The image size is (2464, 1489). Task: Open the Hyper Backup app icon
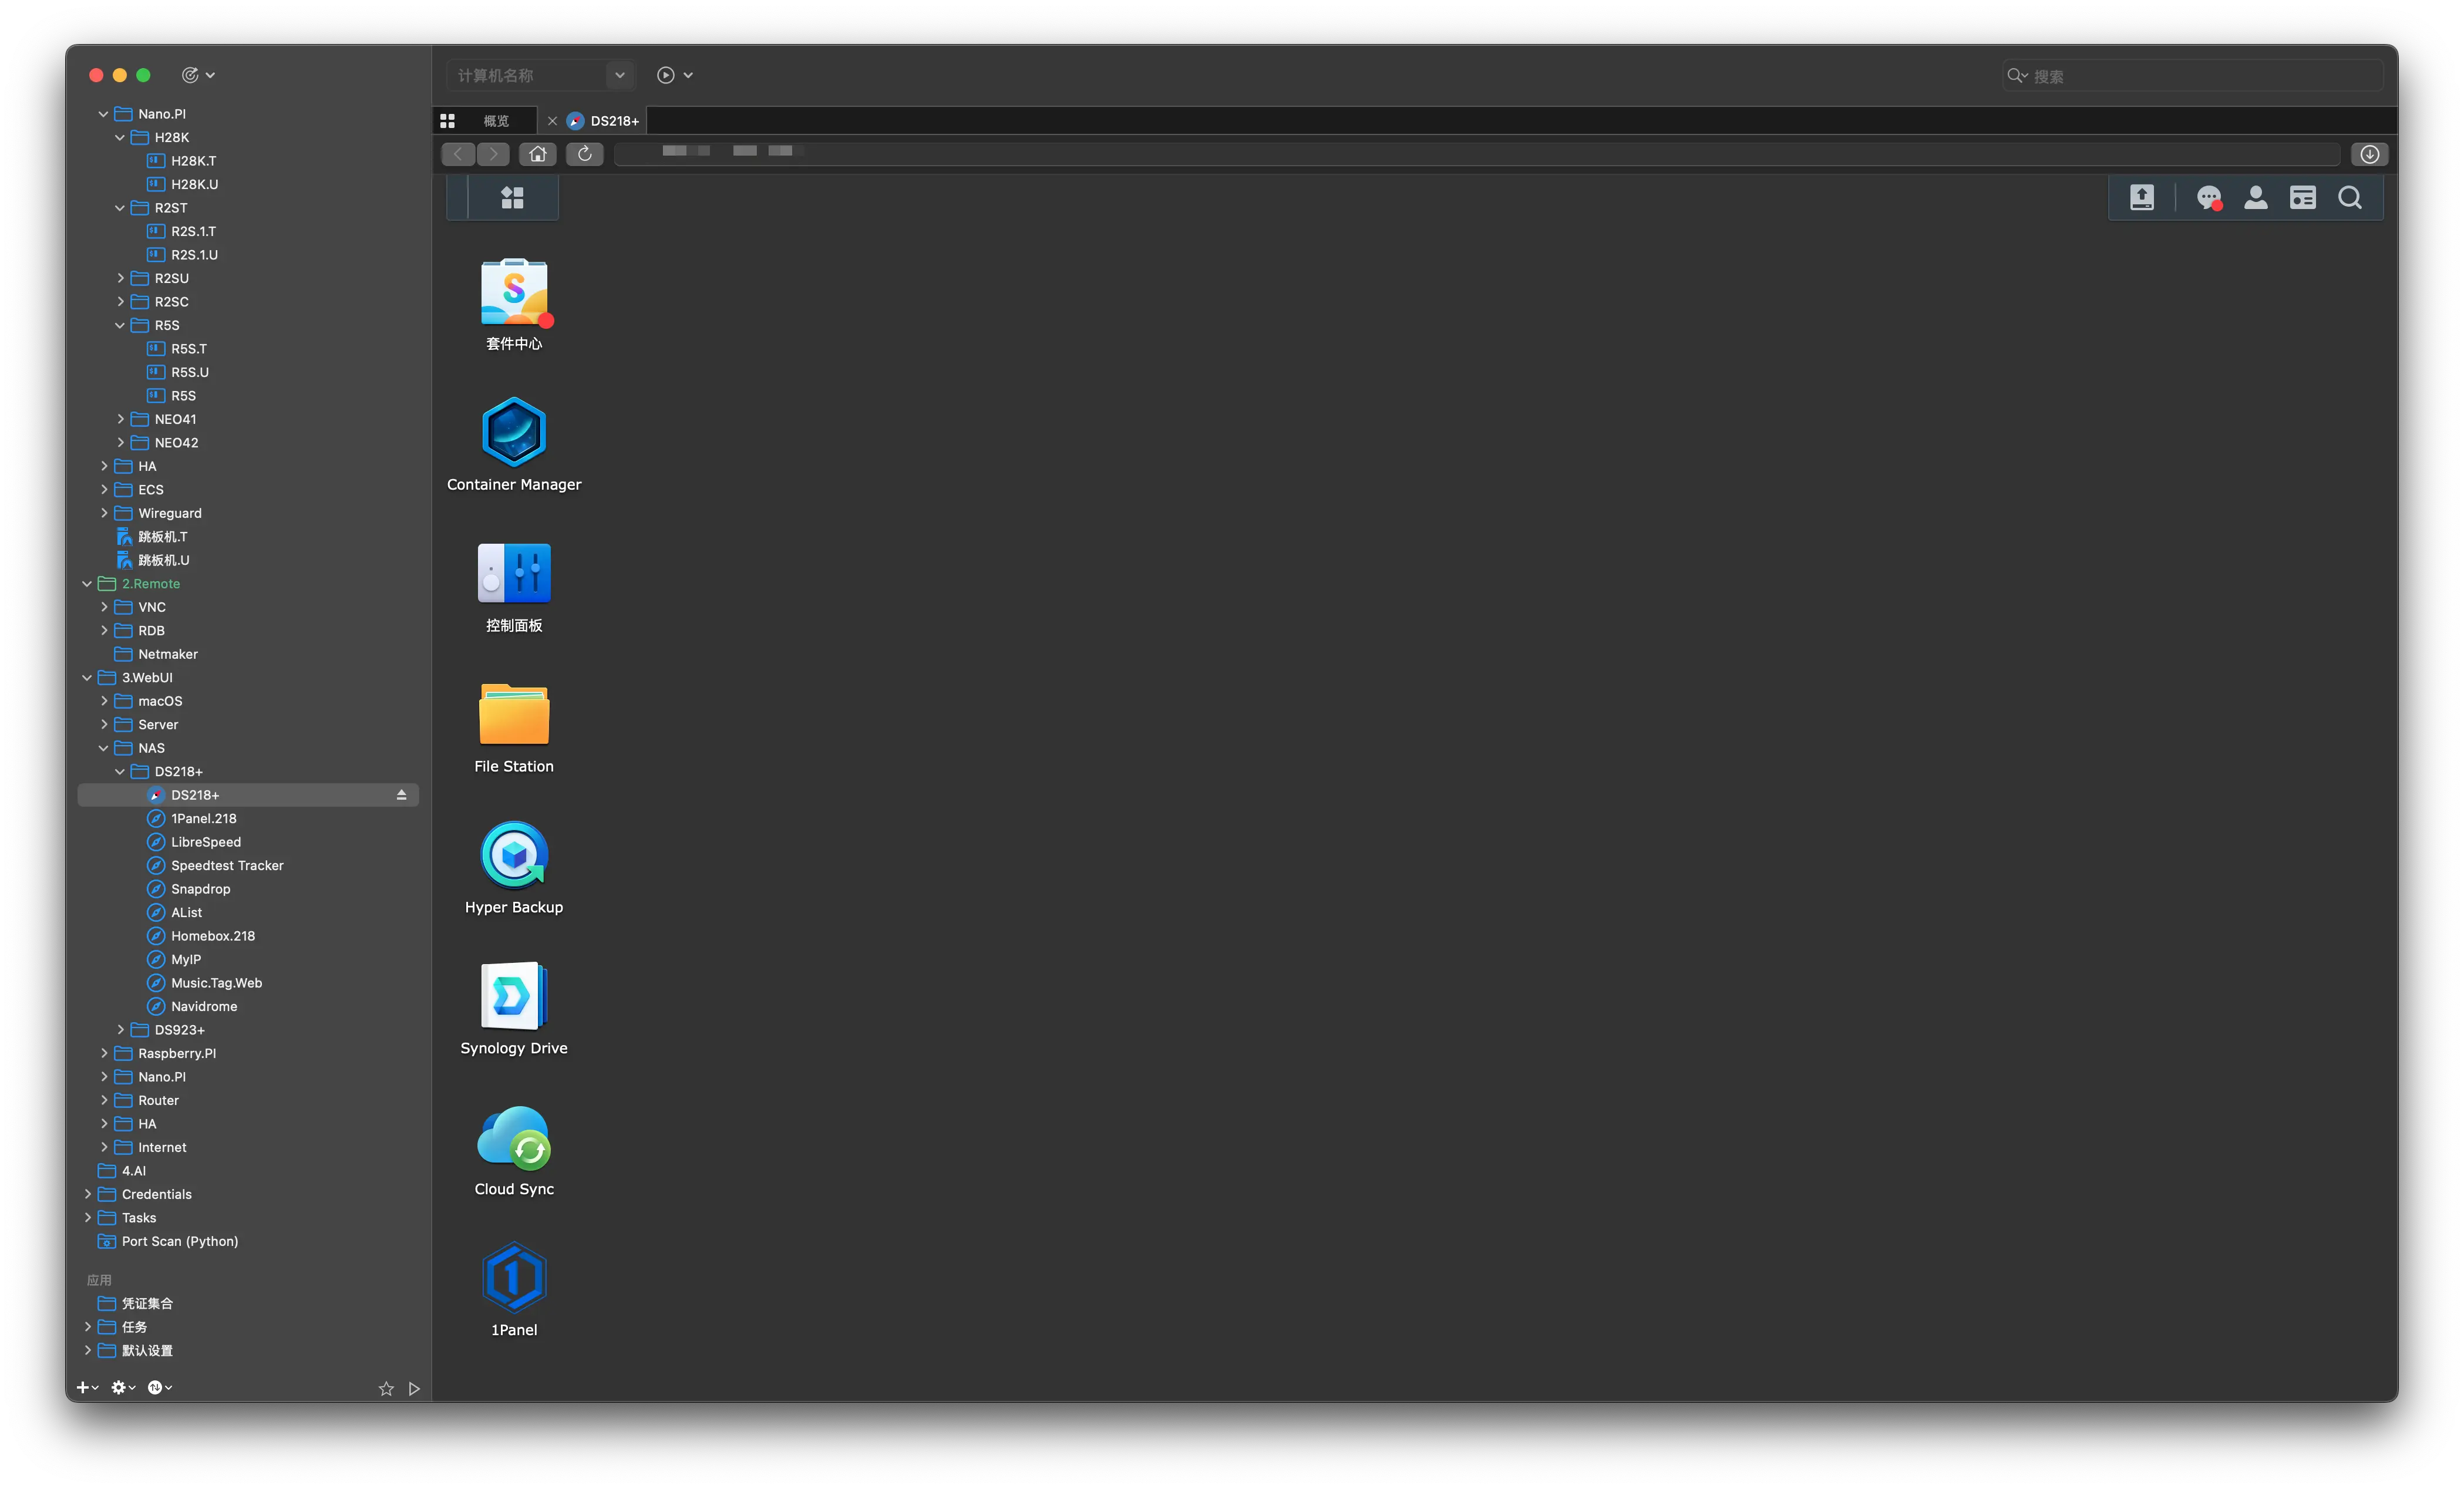[x=513, y=856]
